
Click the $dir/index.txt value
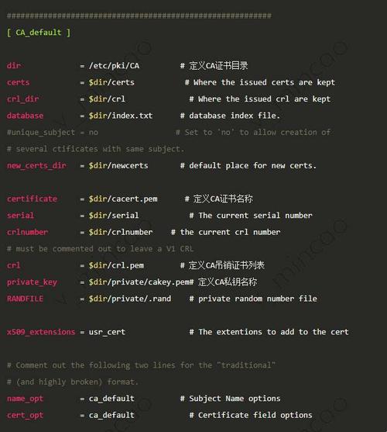121,116
